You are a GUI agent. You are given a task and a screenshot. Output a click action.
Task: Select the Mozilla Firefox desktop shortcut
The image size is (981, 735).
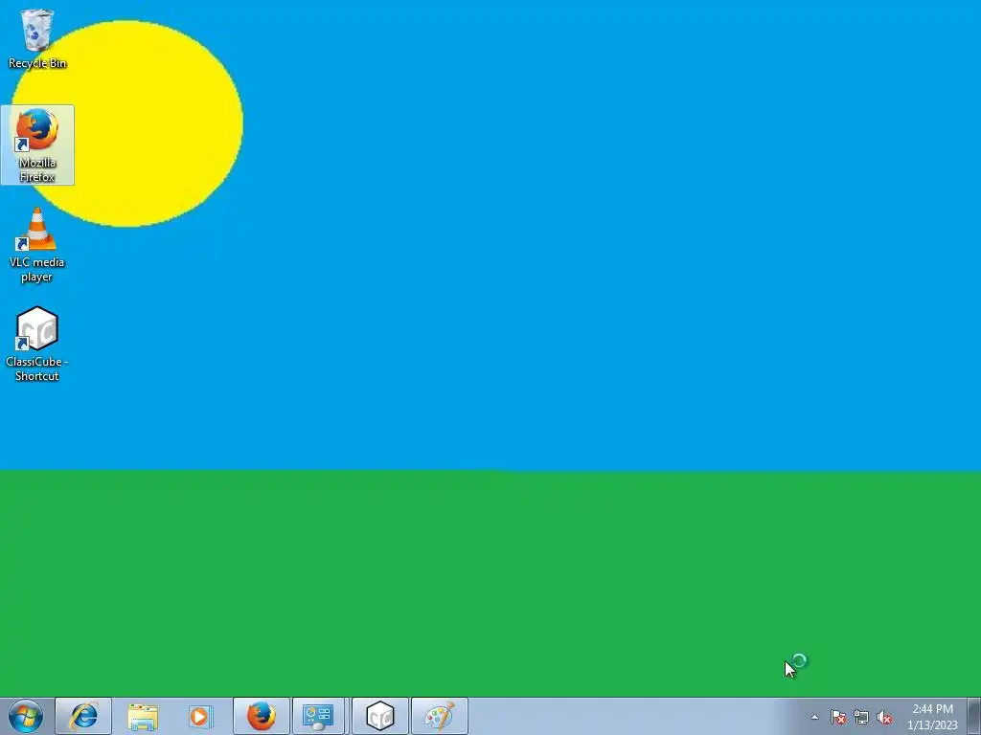pyautogui.click(x=37, y=145)
